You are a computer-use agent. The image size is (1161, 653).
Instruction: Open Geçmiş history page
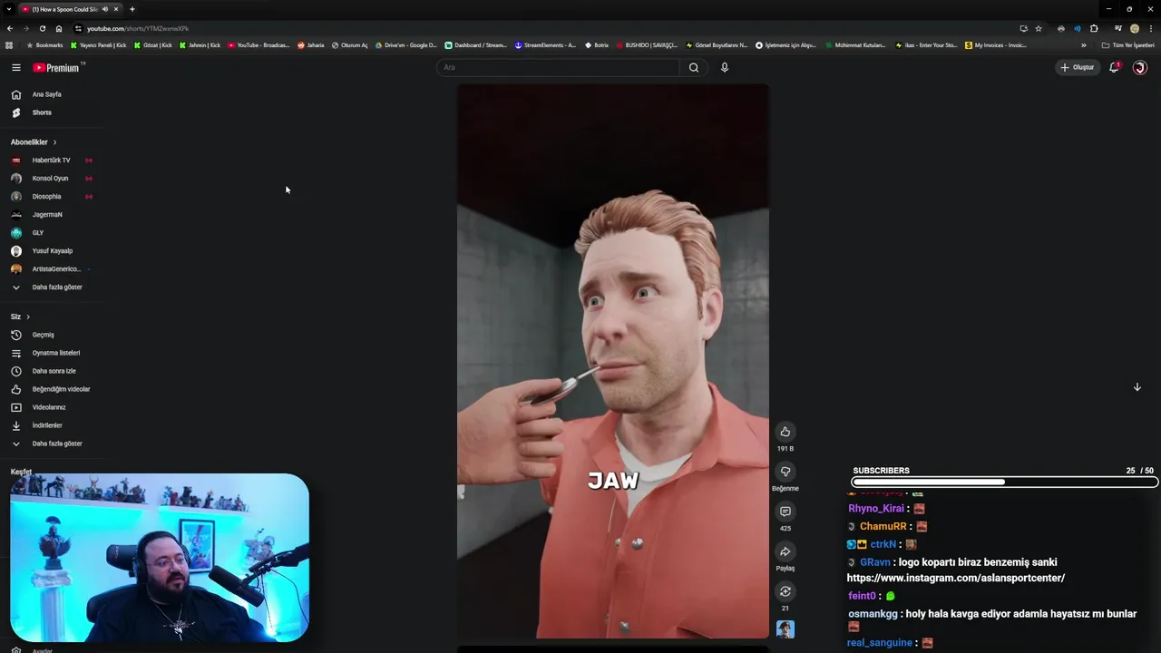tap(43, 335)
